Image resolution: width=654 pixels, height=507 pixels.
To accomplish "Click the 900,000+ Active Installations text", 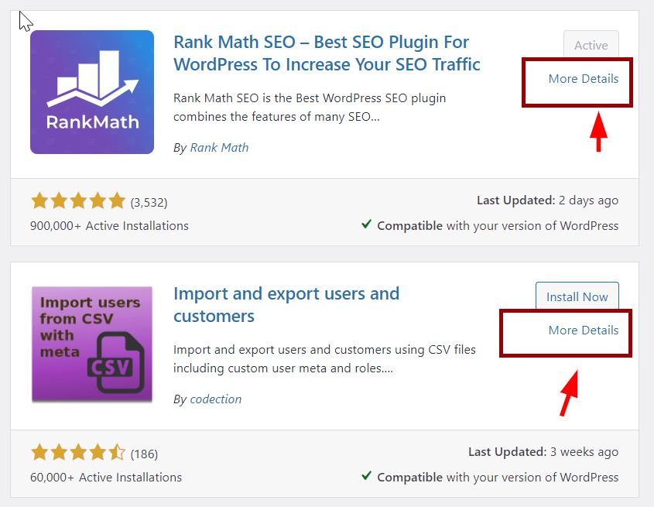I will click(x=109, y=226).
